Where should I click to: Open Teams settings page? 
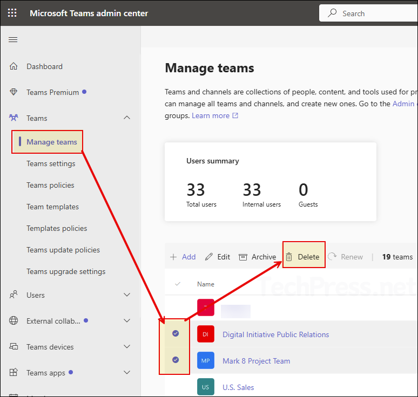51,163
